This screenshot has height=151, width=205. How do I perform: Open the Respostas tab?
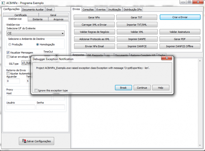tap(78, 55)
